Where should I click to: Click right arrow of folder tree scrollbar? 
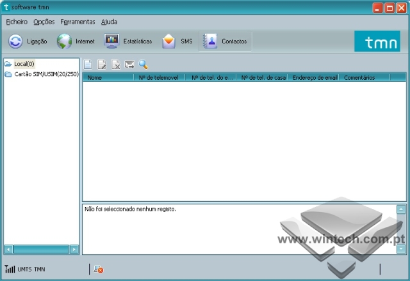[74, 250]
